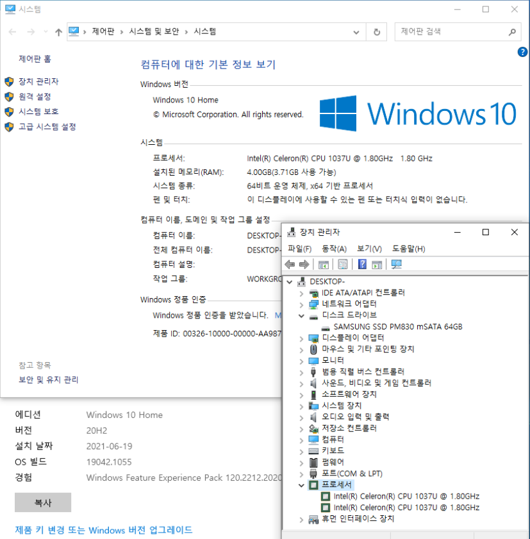
Task: Go to 제어판 in the breadcrumb path
Action: 103,31
